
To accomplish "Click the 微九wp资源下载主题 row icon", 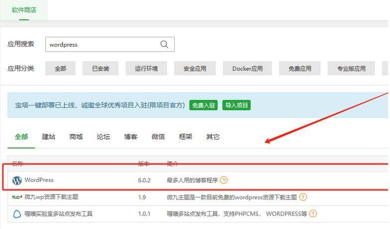I will [17, 197].
